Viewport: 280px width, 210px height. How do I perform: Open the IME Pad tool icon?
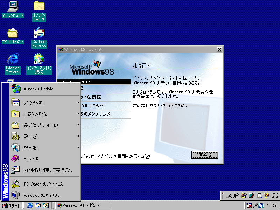point(244,196)
